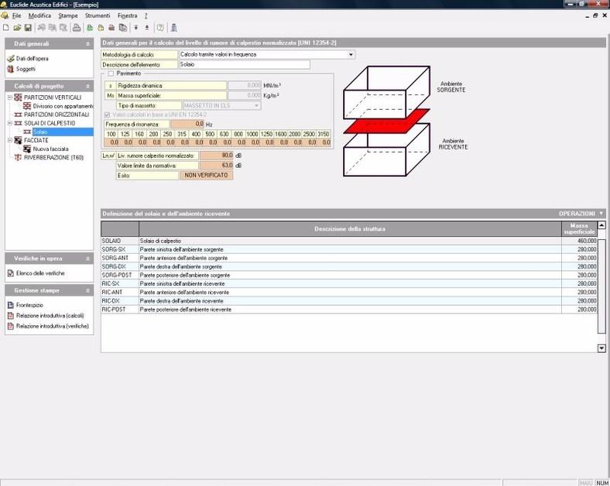Open the Metodologia di calcolo dropdown
This screenshot has height=486, width=610.
(x=351, y=55)
